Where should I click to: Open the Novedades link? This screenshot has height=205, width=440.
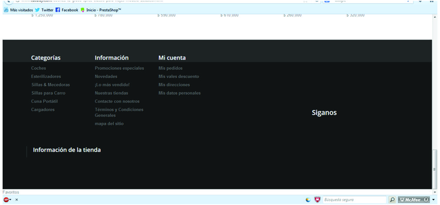click(106, 76)
